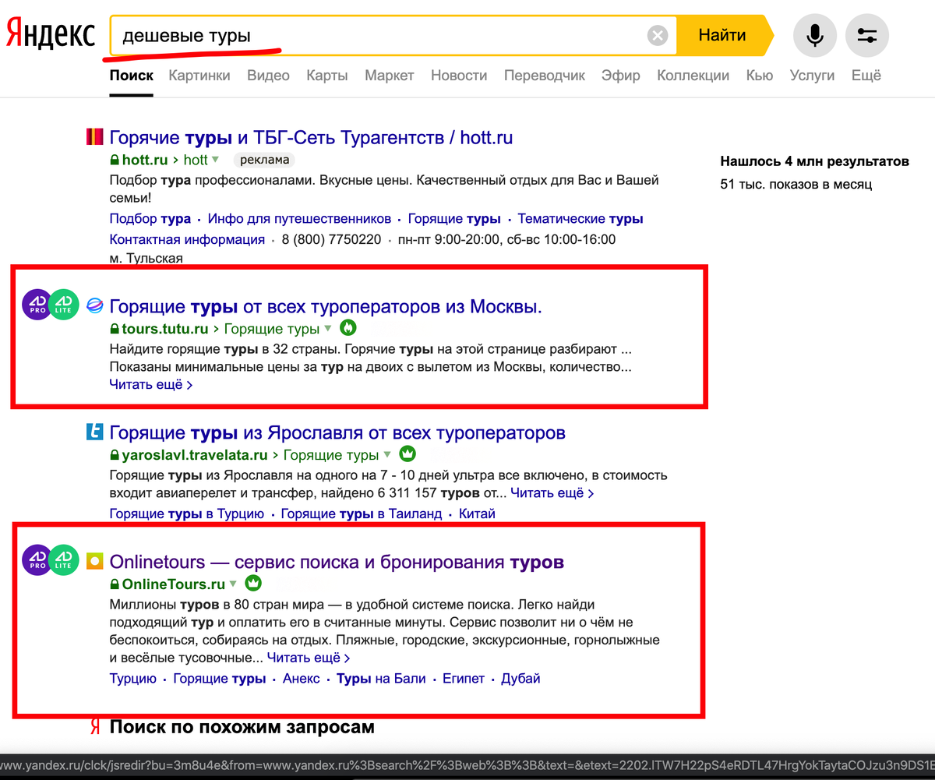The image size is (935, 780).
Task: Click the red Я icon by similar queries
Action: click(x=95, y=727)
